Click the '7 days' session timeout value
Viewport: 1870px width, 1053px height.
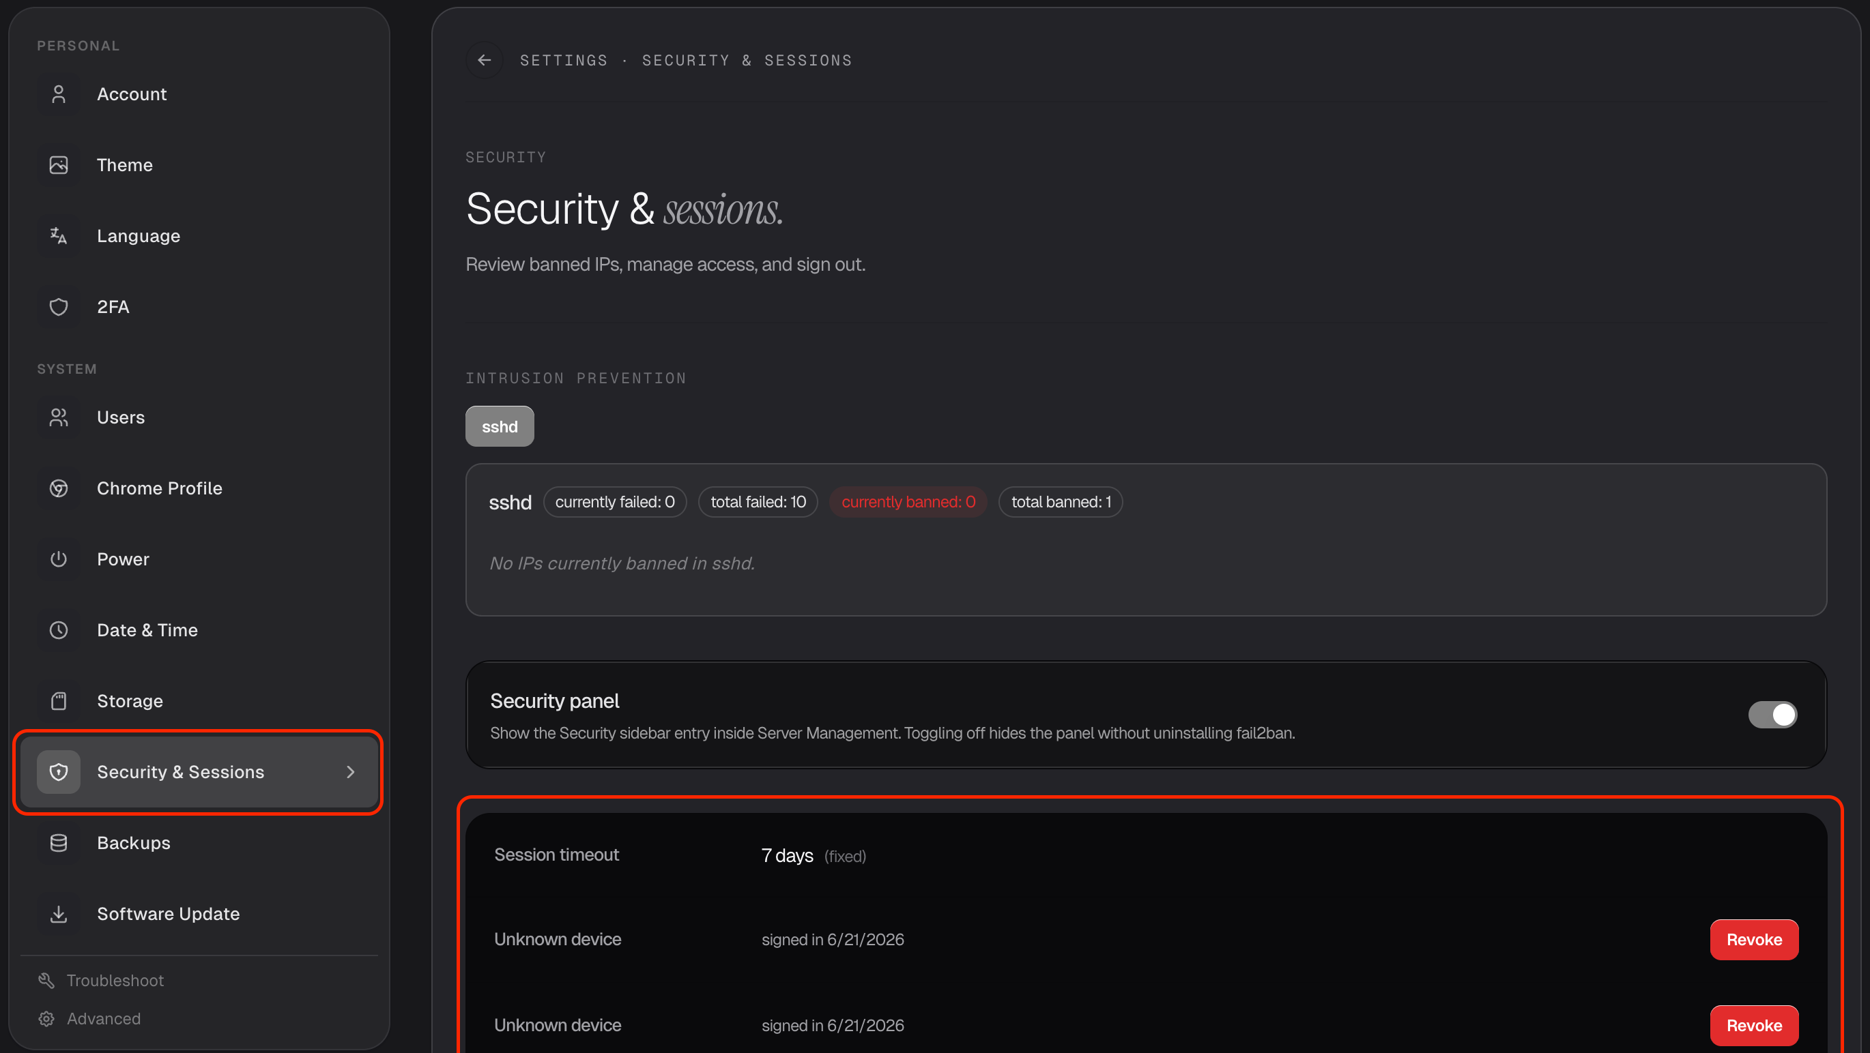[787, 856]
